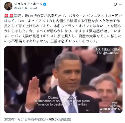Click the 'Renegade' caption line in video
125x123 pixels.
[x=62, y=98]
